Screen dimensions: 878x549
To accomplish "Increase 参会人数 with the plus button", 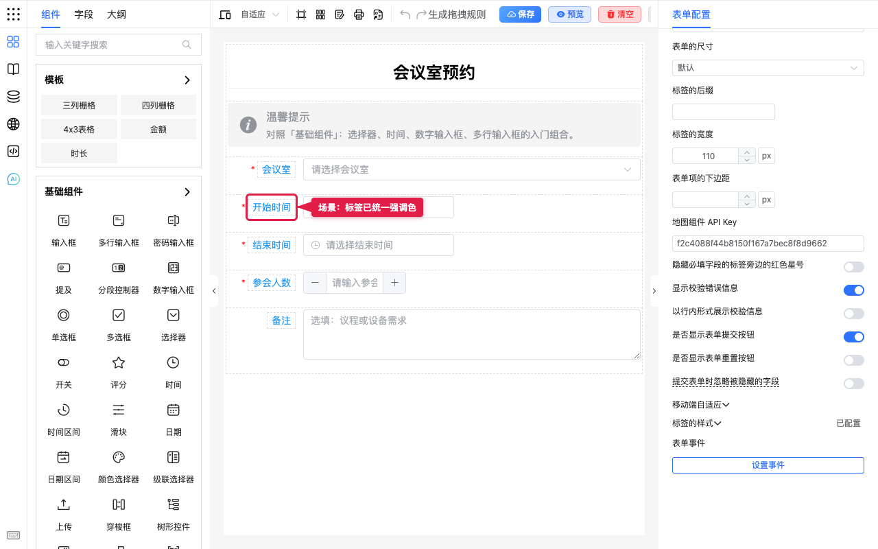I will click(394, 283).
